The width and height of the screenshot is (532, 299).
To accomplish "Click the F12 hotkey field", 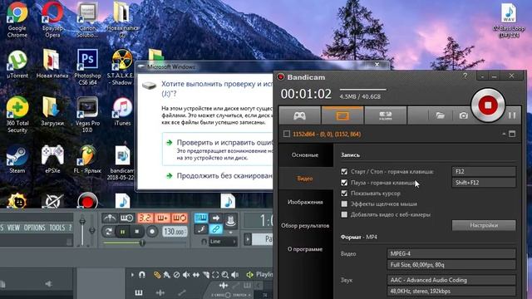I will (x=484, y=172).
